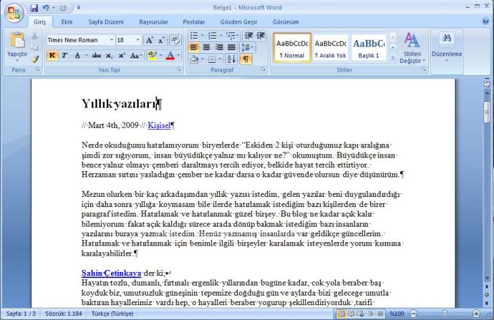The width and height of the screenshot is (494, 320).
Task: Activate the Format Painter brush
Action: click(35, 59)
